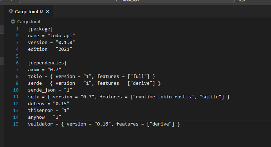Click the name = "todo_api" line

point(51,36)
